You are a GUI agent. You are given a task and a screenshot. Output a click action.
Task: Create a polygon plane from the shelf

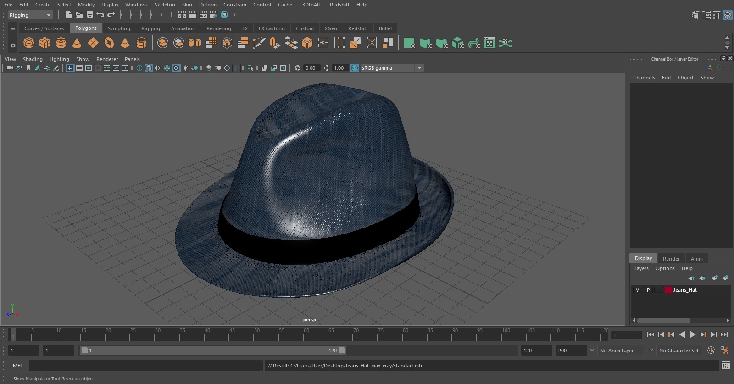(93, 43)
